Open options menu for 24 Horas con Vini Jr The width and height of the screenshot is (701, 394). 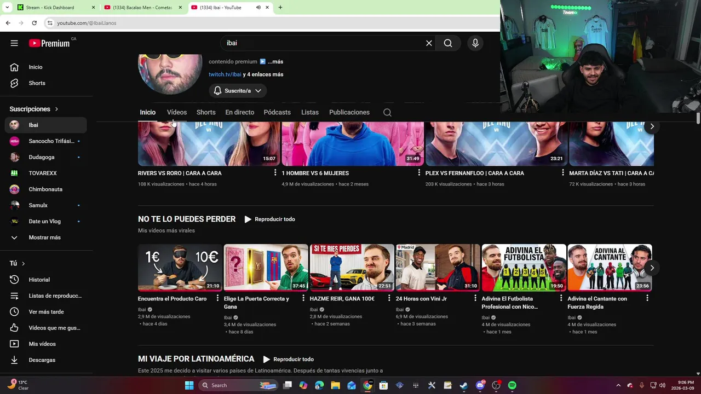tap(475, 298)
